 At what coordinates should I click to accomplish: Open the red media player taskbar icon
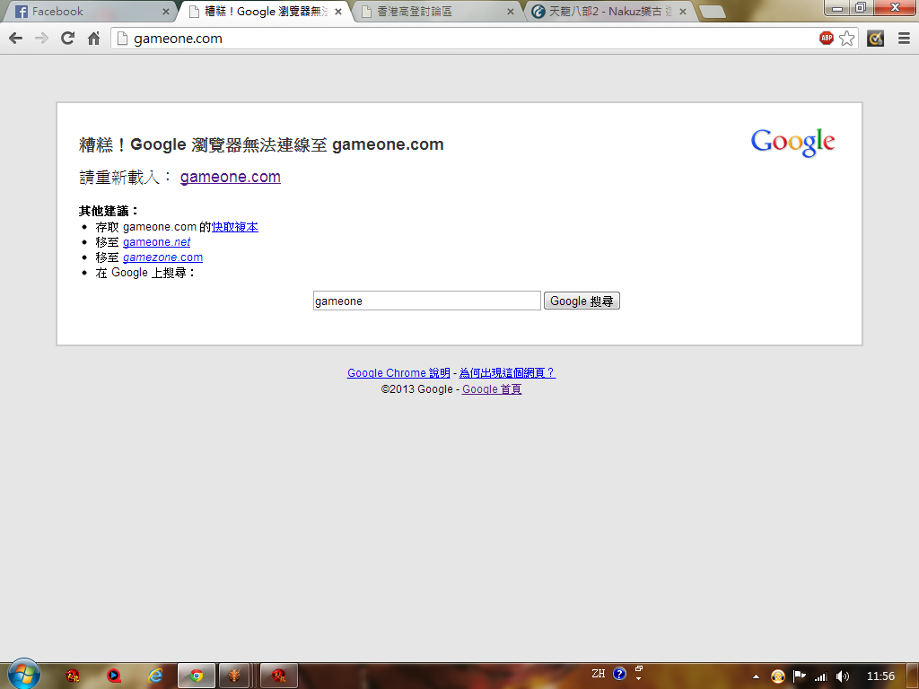point(114,676)
